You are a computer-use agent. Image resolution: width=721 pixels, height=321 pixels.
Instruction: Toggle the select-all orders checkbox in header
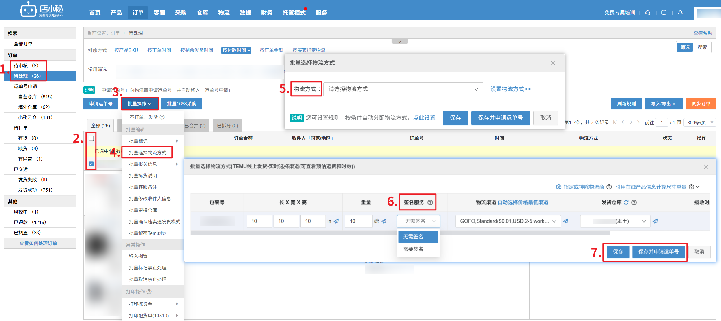click(91, 138)
